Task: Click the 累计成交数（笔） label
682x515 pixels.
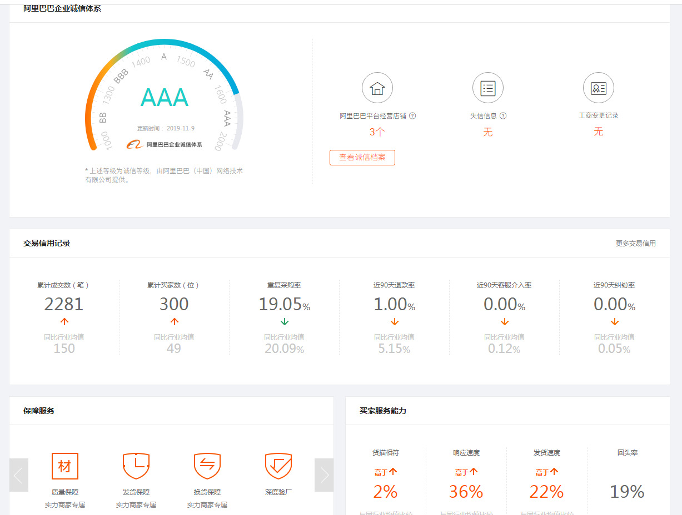Action: coord(64,285)
